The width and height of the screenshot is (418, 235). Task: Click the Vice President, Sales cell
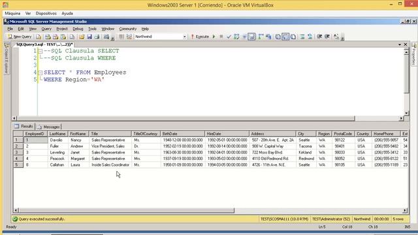[x=110, y=146]
